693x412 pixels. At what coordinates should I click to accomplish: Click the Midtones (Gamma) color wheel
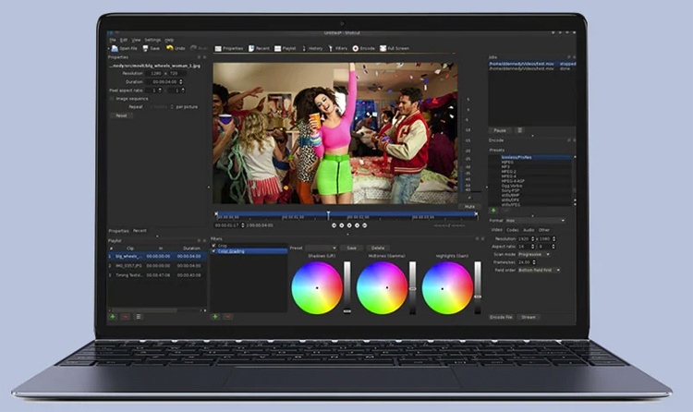click(x=382, y=288)
